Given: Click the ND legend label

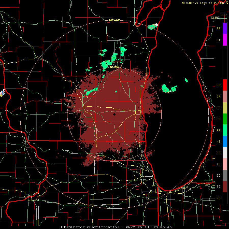Looking at the screenshot, I should (218, 198).
